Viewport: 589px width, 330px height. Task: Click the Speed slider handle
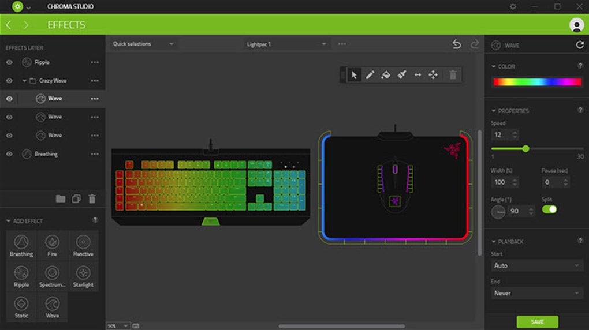click(x=525, y=149)
